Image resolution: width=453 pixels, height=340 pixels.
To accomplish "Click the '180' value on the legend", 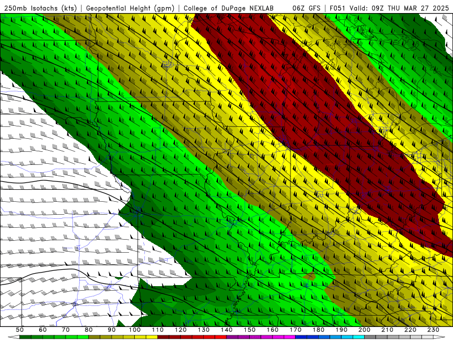I will [x=319, y=330].
